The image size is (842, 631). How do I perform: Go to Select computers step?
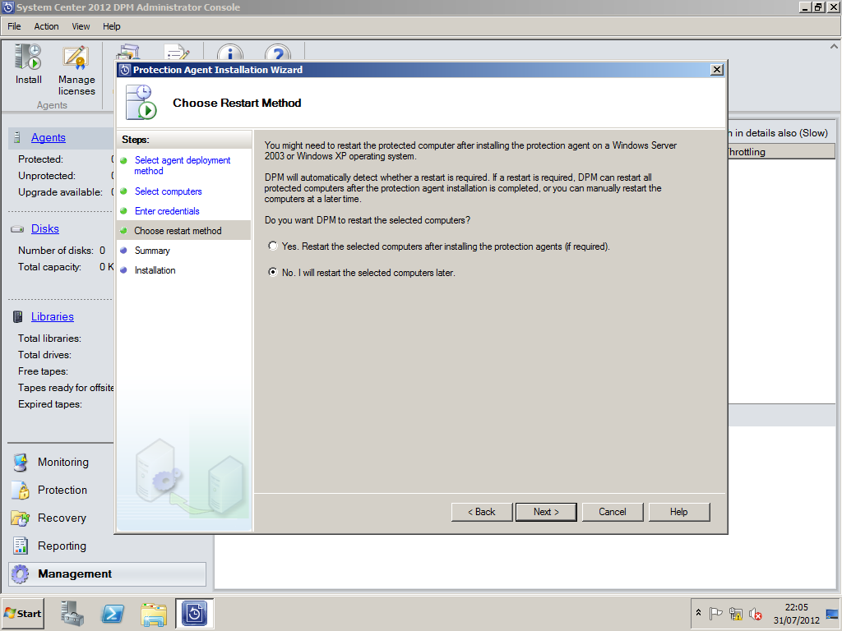(168, 191)
